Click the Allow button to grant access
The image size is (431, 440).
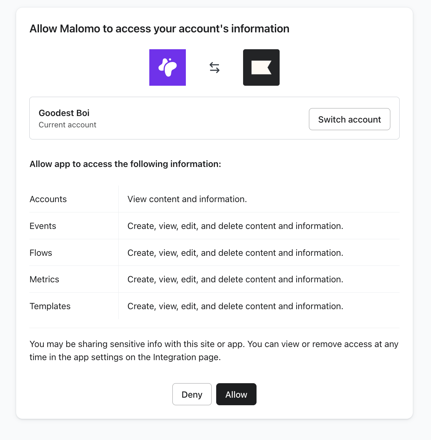point(236,394)
